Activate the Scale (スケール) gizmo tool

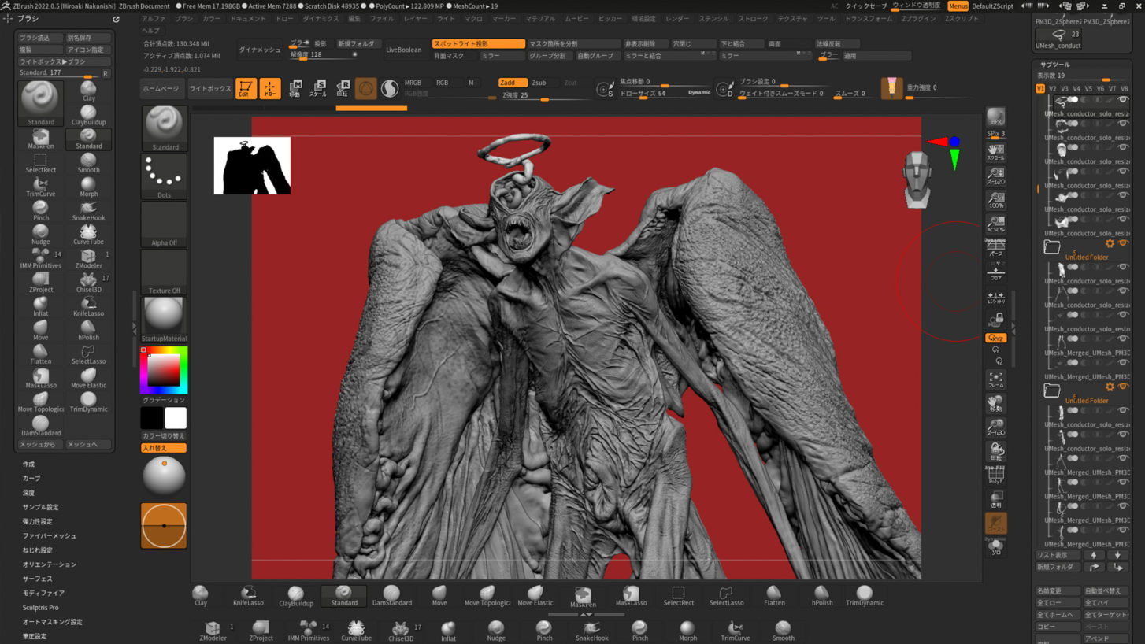tap(318, 88)
